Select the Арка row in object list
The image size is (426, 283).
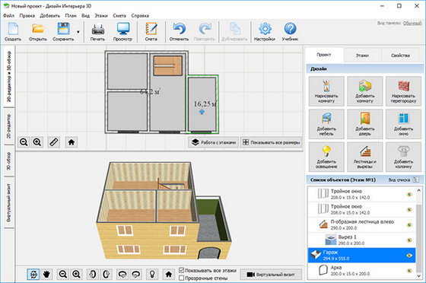[361, 271]
